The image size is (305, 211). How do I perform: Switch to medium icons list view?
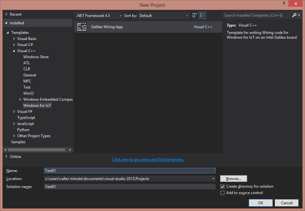tap(202, 15)
